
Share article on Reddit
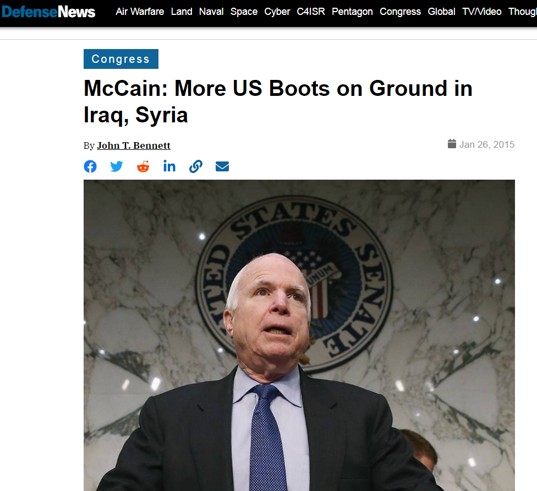tap(143, 166)
